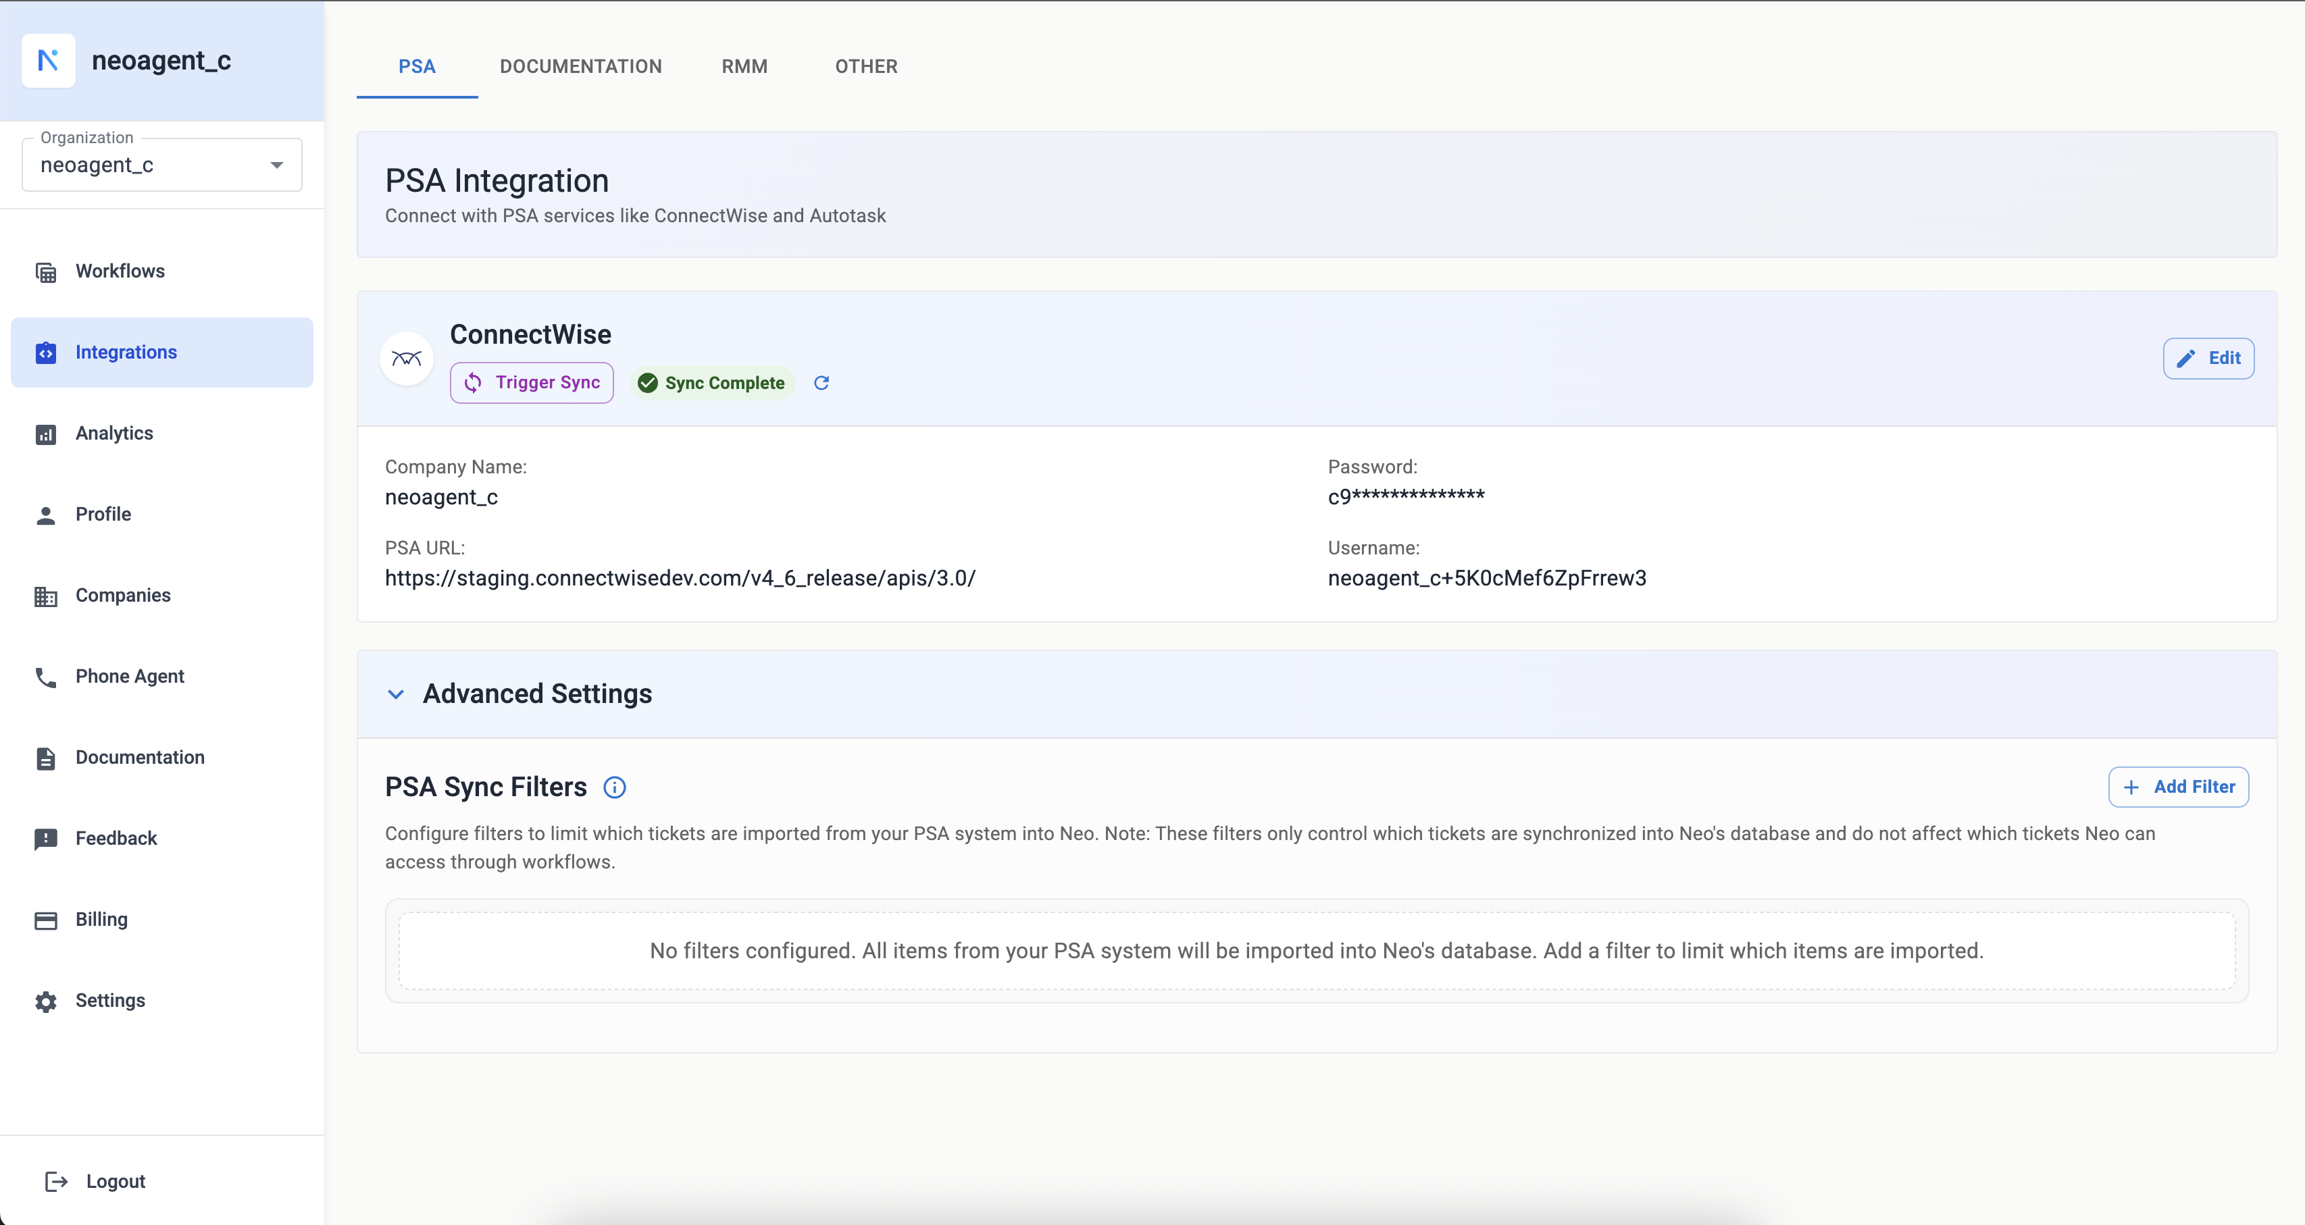Screen dimensions: 2305x1225
Task: Add a new PSA sync filter
Action: coord(2178,787)
